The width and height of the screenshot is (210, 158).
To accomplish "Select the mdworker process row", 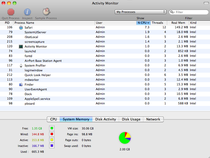I will [105, 80].
